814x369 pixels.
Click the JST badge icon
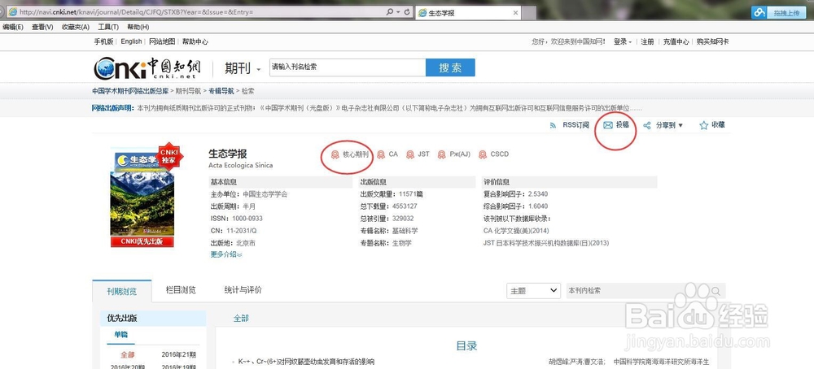pos(410,154)
